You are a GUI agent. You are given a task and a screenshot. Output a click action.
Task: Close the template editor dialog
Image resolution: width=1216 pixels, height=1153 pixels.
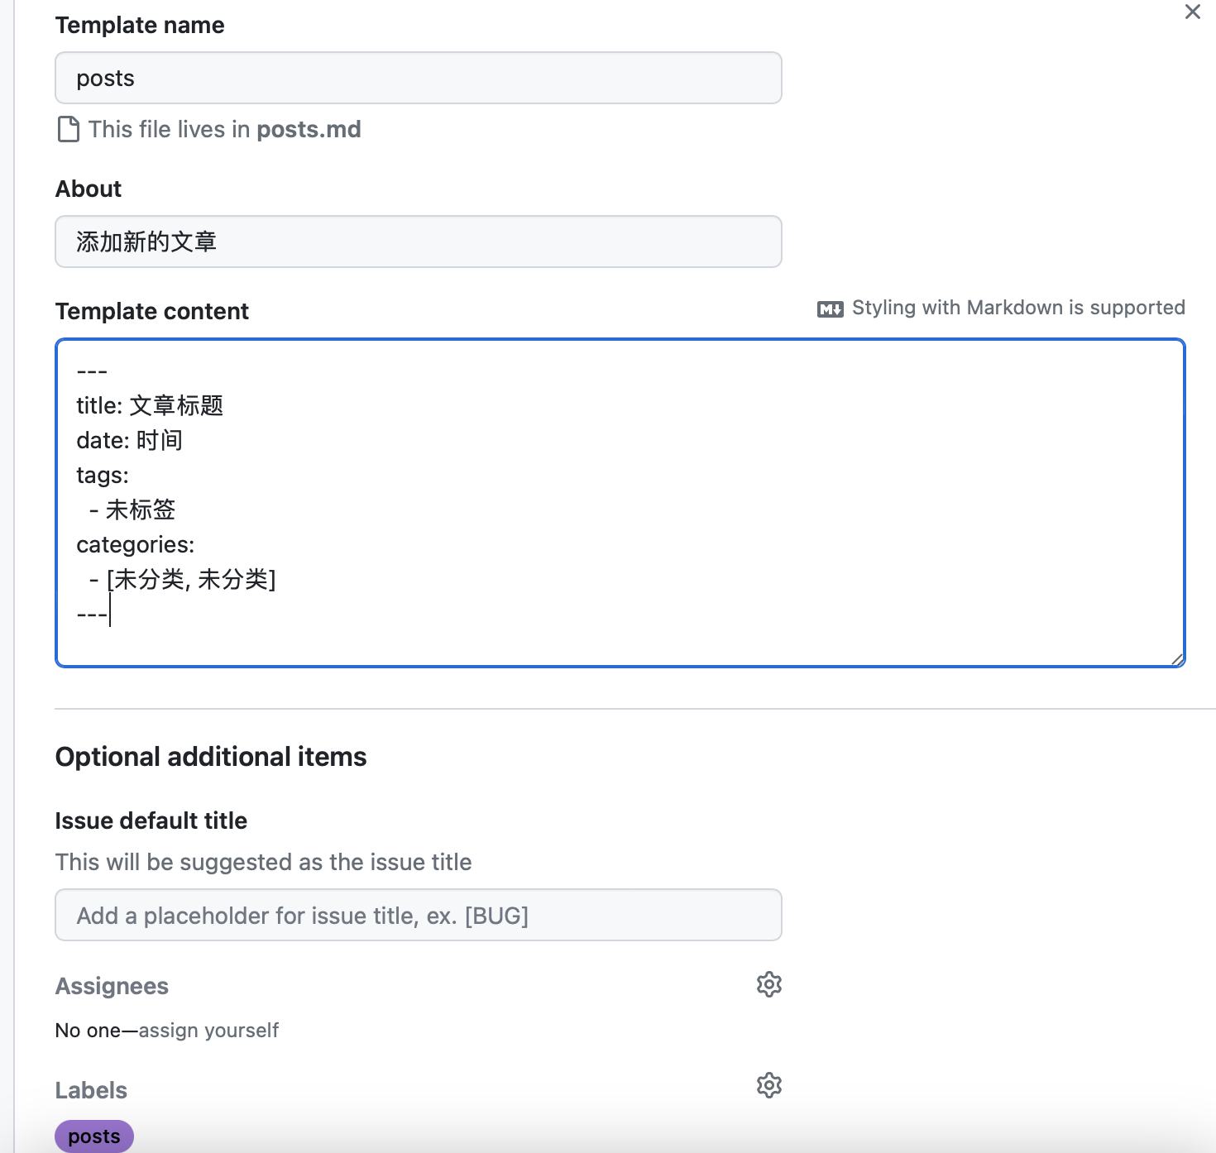[1192, 12]
